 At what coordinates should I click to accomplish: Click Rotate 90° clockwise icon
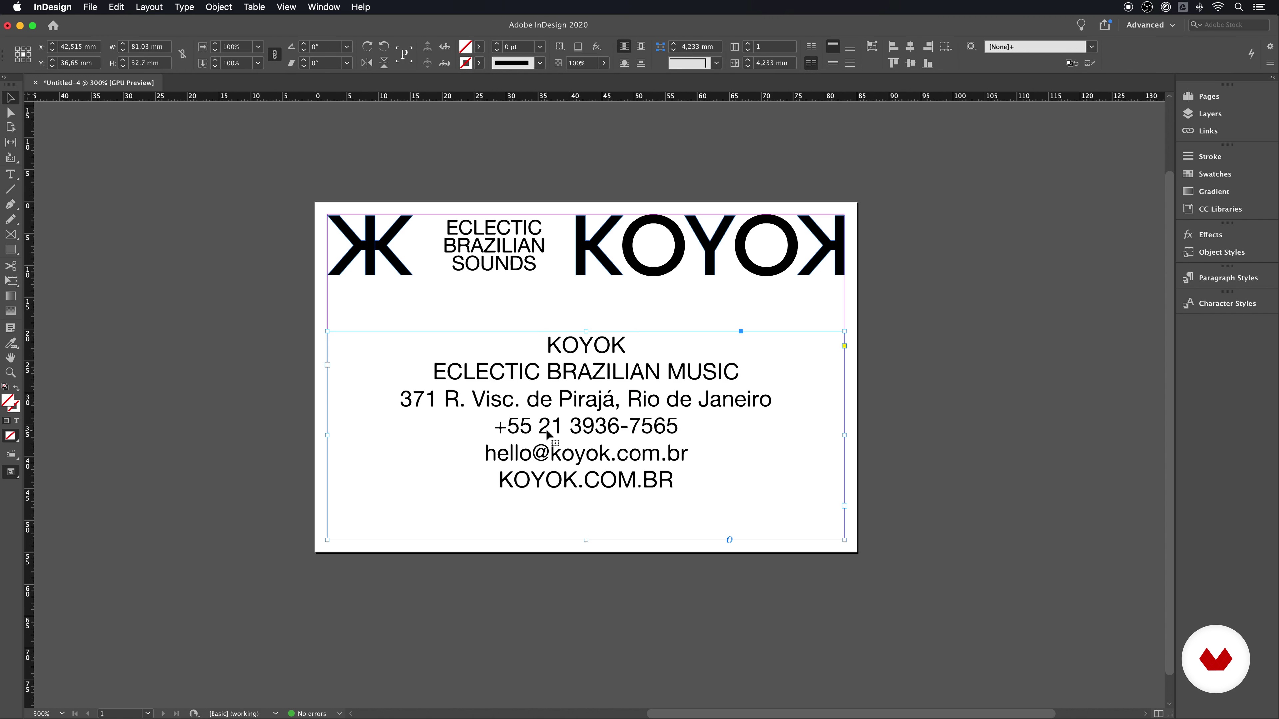point(367,46)
